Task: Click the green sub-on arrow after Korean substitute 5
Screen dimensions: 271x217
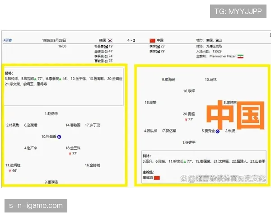Action: coord(35,79)
